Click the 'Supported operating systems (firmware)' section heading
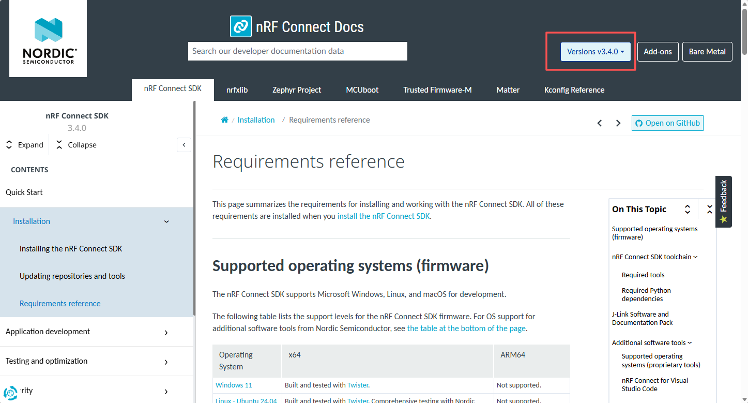Screen dimensions: 748x403 350,265
